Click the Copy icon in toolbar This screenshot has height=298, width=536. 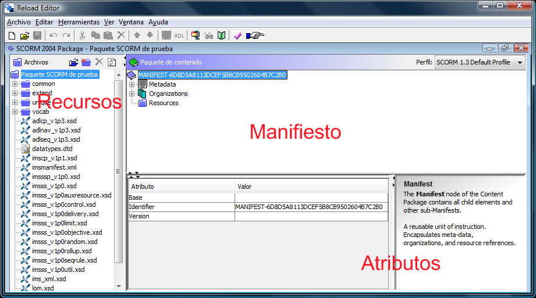[95, 35]
